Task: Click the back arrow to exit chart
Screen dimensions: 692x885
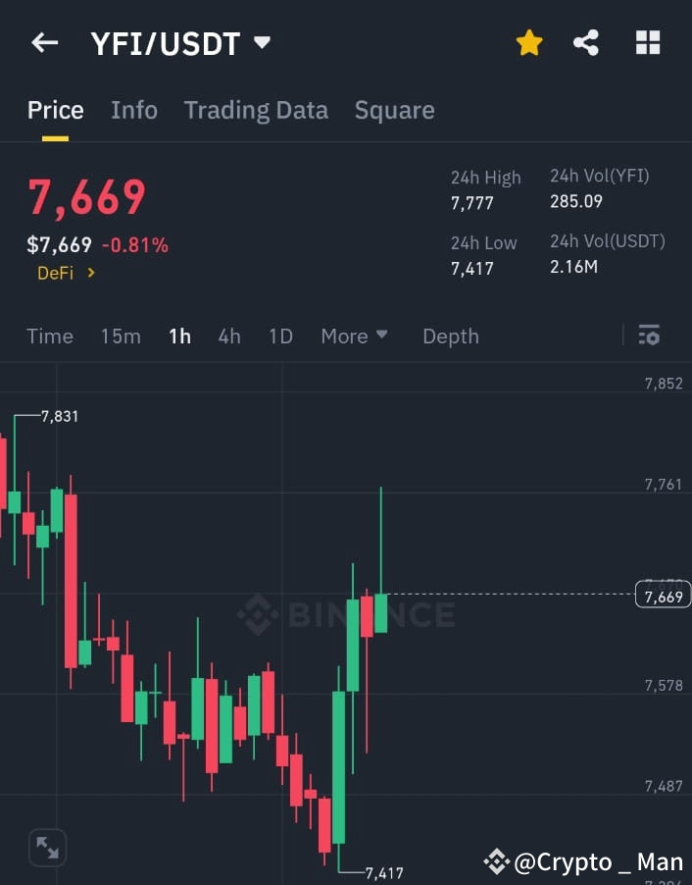Action: tap(45, 42)
